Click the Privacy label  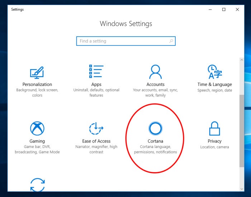coord(214,141)
